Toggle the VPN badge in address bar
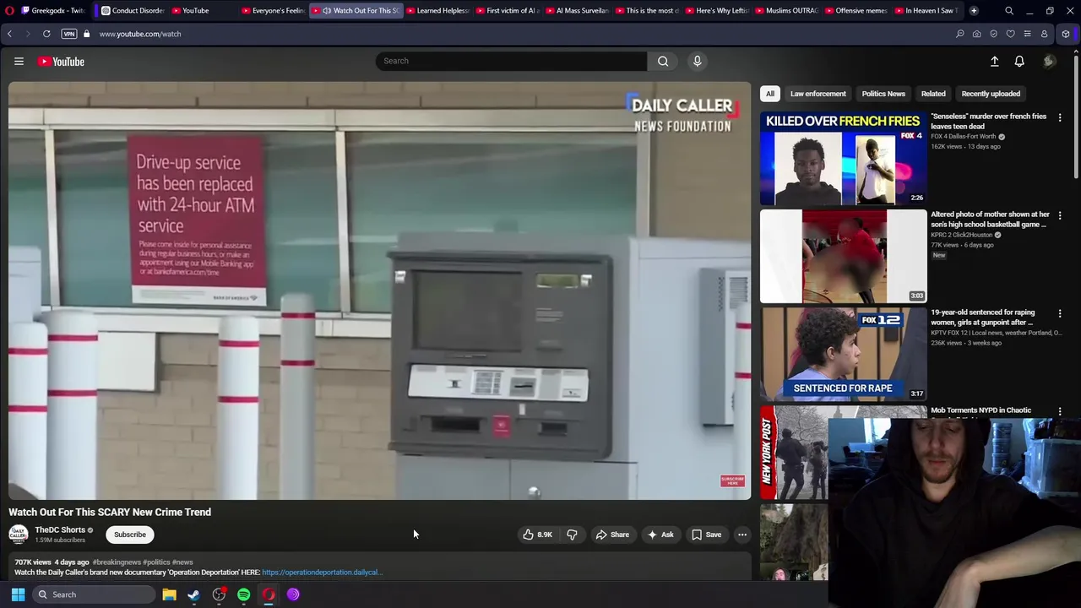The image size is (1081, 608). click(68, 34)
